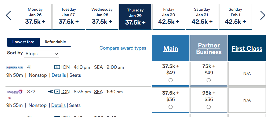Switch to Refundable fares
The width and height of the screenshot is (276, 117).
tap(55, 42)
